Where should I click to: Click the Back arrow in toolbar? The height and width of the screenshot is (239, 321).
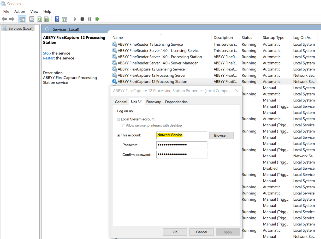point(4,19)
